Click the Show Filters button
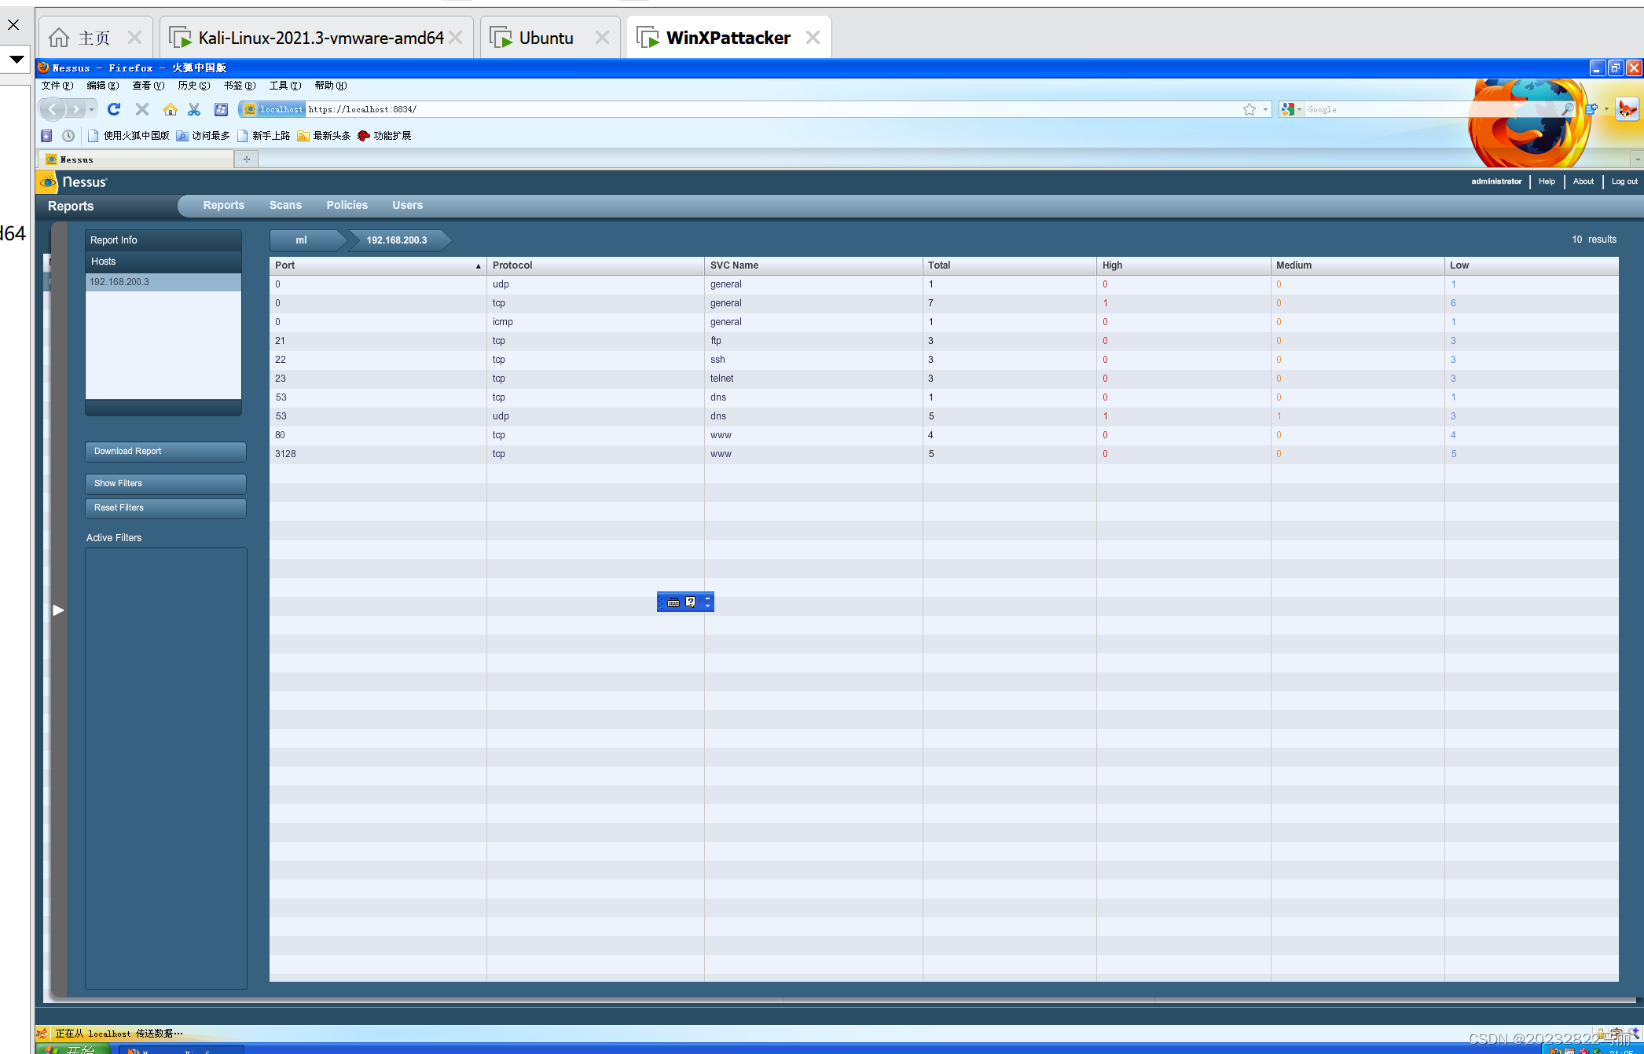Viewport: 1644px width, 1054px height. click(x=166, y=484)
